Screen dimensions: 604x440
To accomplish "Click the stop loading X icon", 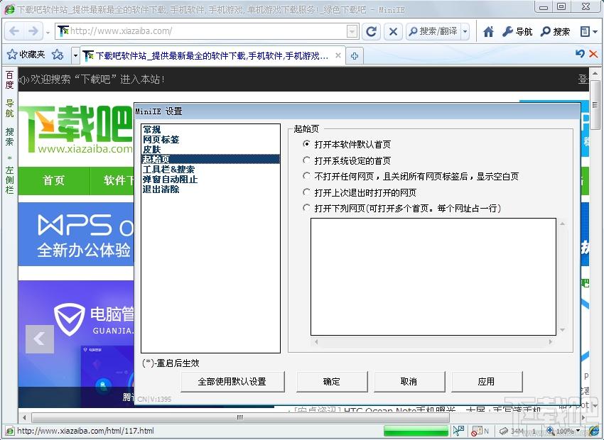I will point(392,31).
